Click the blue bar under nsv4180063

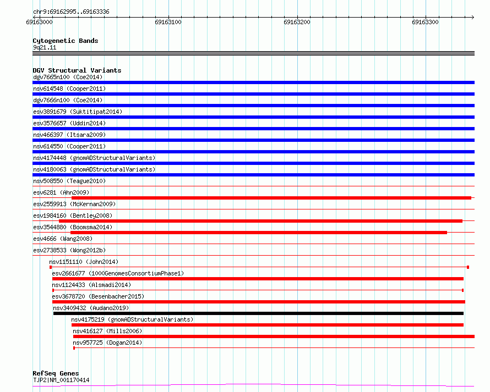[253, 175]
